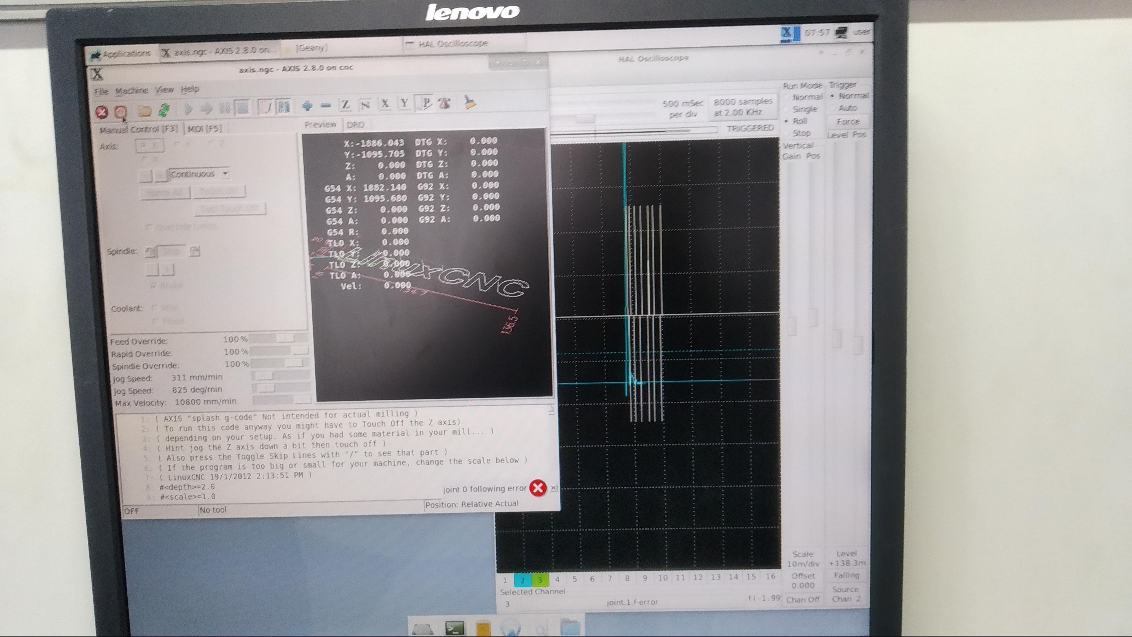Switch to the Preview tab
The height and width of the screenshot is (637, 1132).
pos(320,125)
